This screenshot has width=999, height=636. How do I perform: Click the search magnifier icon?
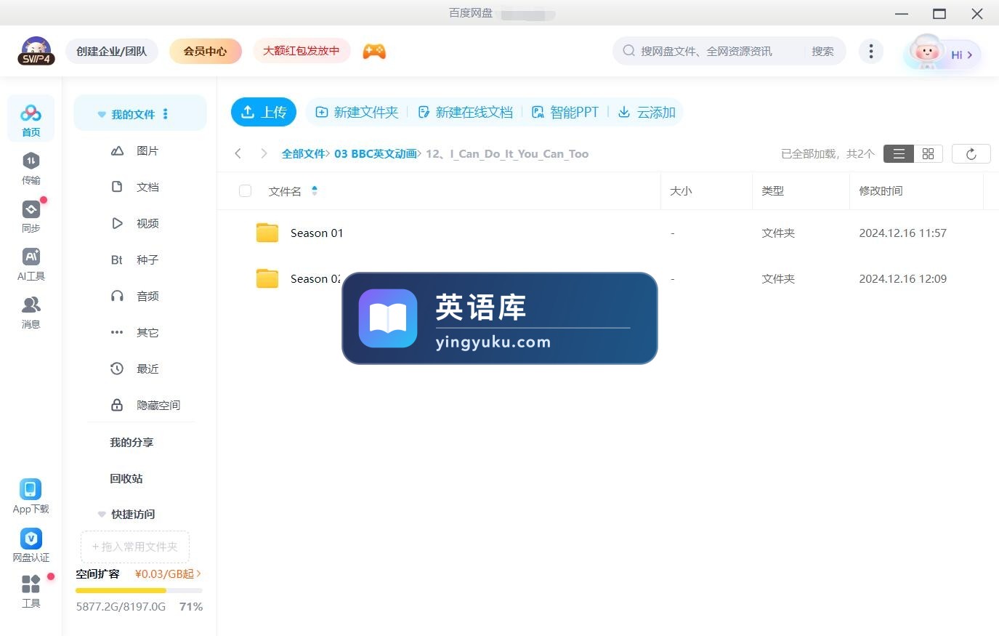point(628,51)
